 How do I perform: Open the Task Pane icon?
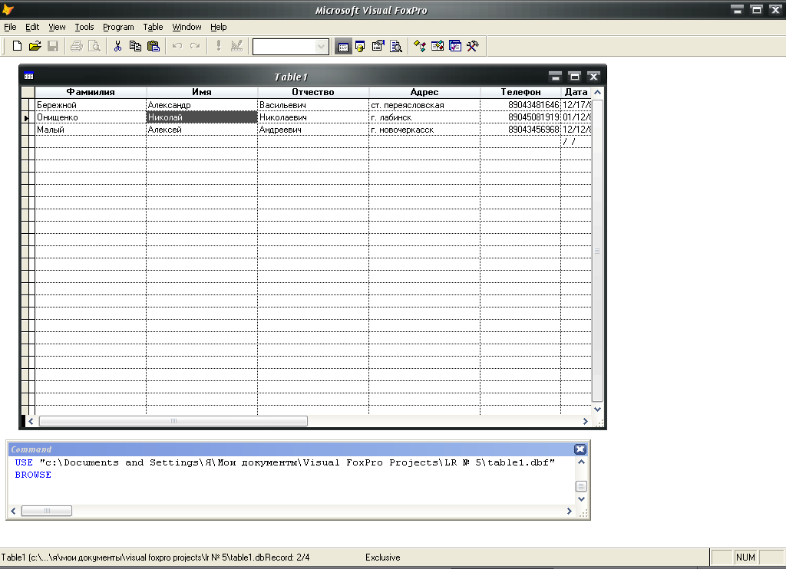click(x=455, y=47)
